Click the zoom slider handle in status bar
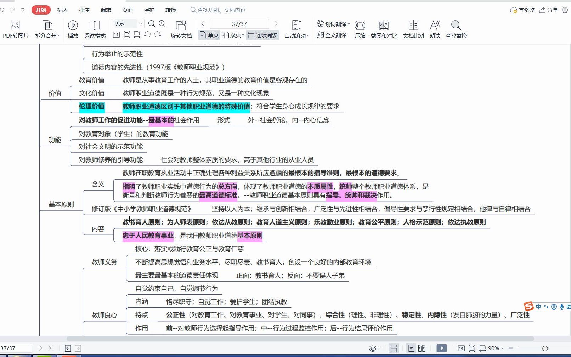Viewport: 571px width, 357px height. (x=545, y=348)
